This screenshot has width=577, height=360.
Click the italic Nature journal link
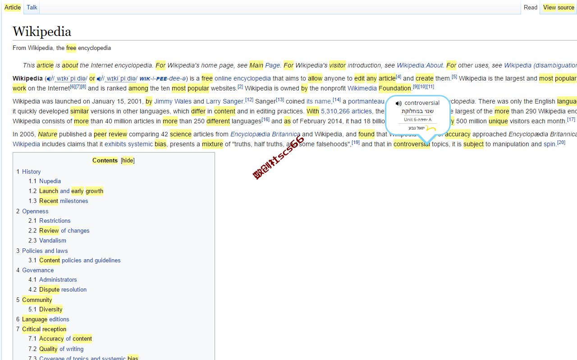[47, 134]
